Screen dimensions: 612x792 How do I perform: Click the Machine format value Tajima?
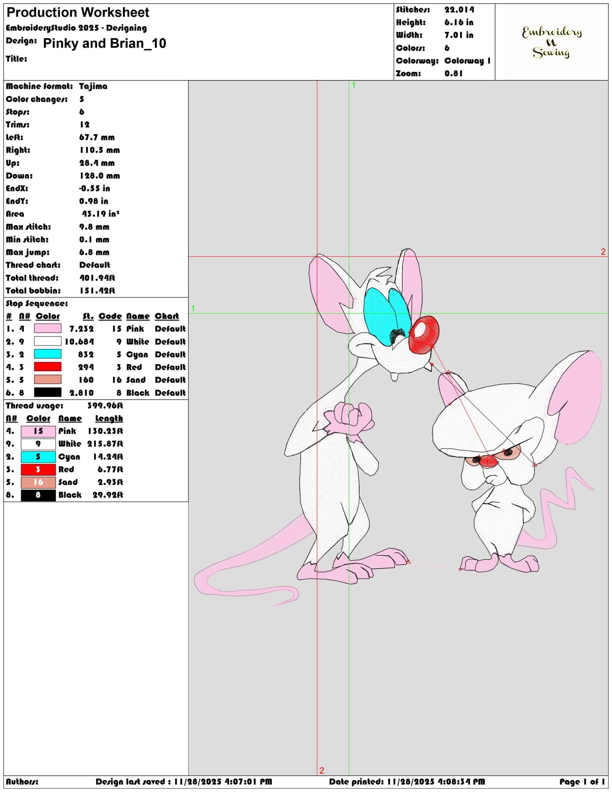point(93,86)
